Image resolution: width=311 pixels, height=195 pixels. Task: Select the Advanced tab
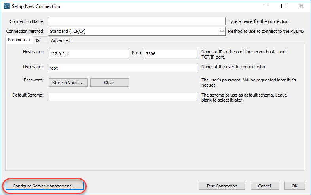61,40
